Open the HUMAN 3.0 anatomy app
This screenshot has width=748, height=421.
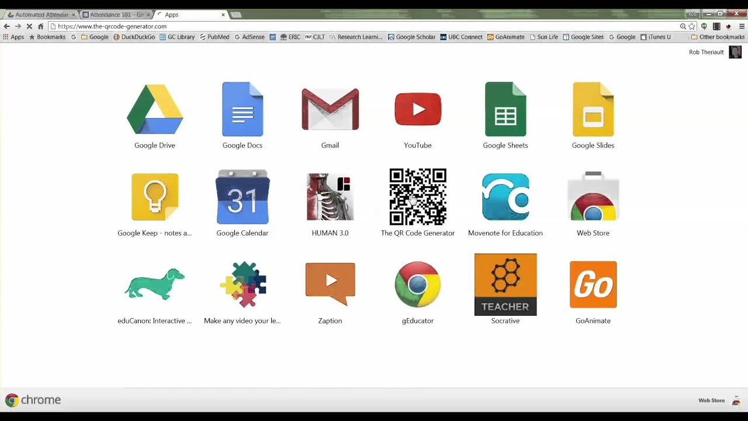(330, 197)
